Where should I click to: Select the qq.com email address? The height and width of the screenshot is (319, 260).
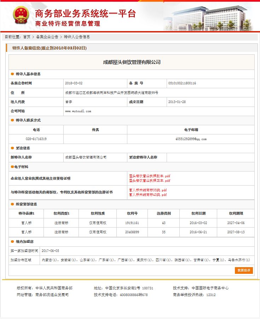pyautogui.click(x=191, y=139)
